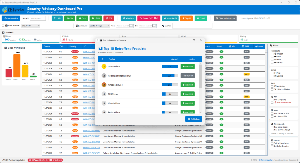This screenshot has width=300, height=163.
Task: Open the Von date picker calendar
Action: coord(131,26)
